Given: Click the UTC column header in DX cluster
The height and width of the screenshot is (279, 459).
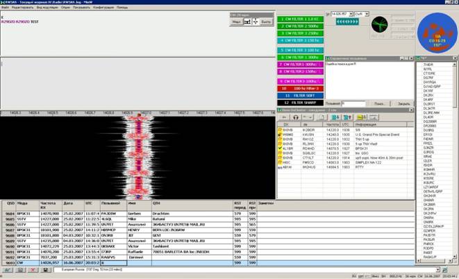Looking at the screenshot, I should (347, 125).
